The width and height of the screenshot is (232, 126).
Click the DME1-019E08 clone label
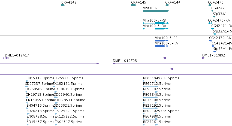click(x=125, y=61)
